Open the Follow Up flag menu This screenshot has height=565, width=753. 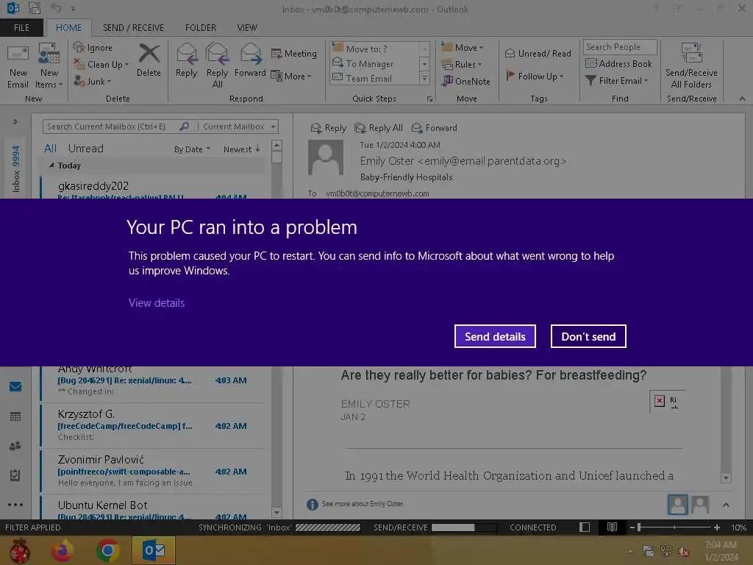[535, 76]
